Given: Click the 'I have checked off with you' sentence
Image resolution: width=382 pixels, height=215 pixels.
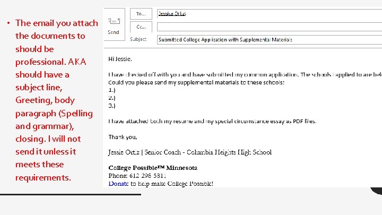Looking at the screenshot, I should [x=245, y=75].
